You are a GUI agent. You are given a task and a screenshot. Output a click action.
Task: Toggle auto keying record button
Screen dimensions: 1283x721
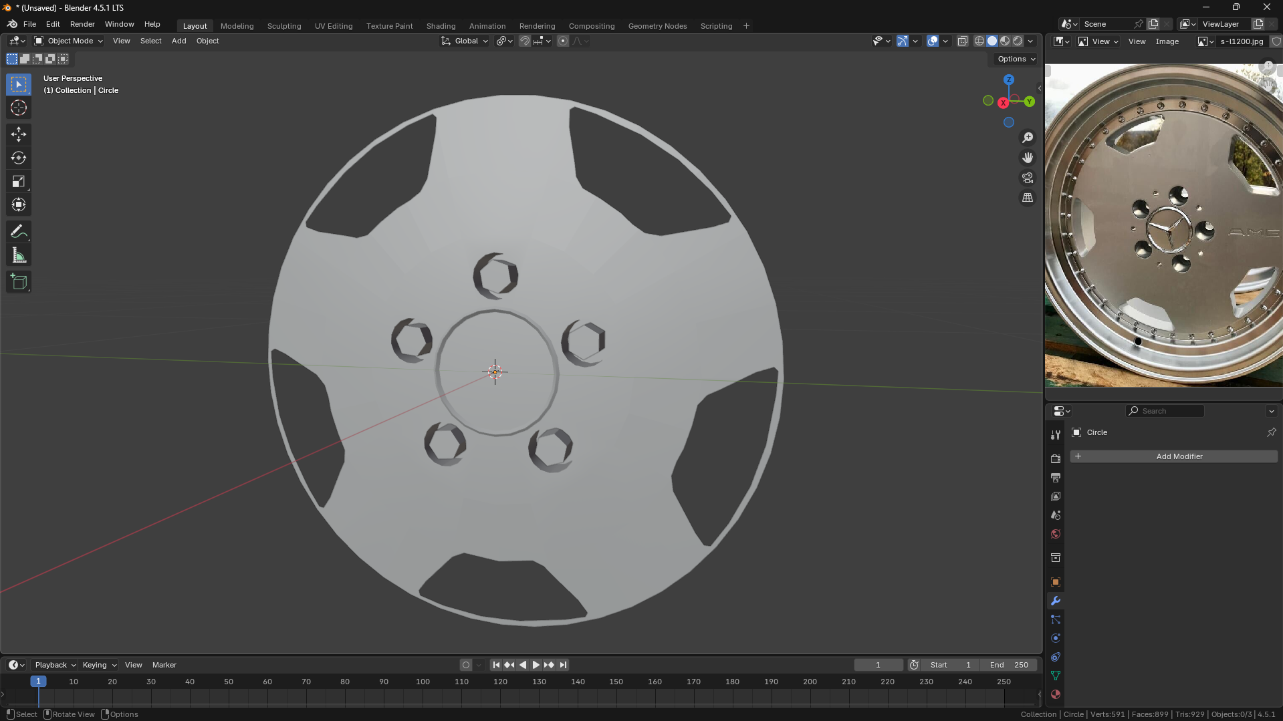466,665
